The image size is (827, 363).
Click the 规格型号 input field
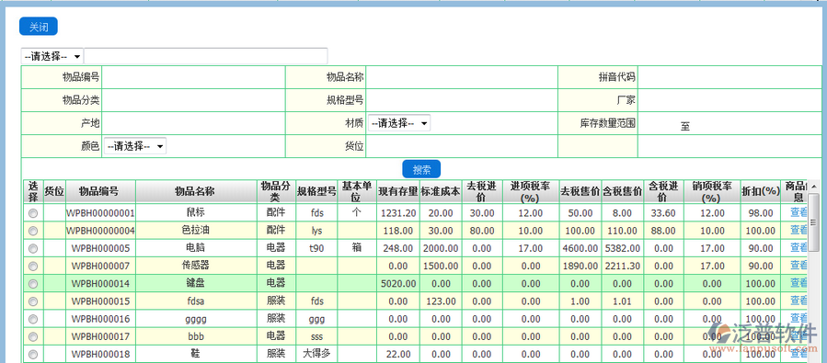462,100
